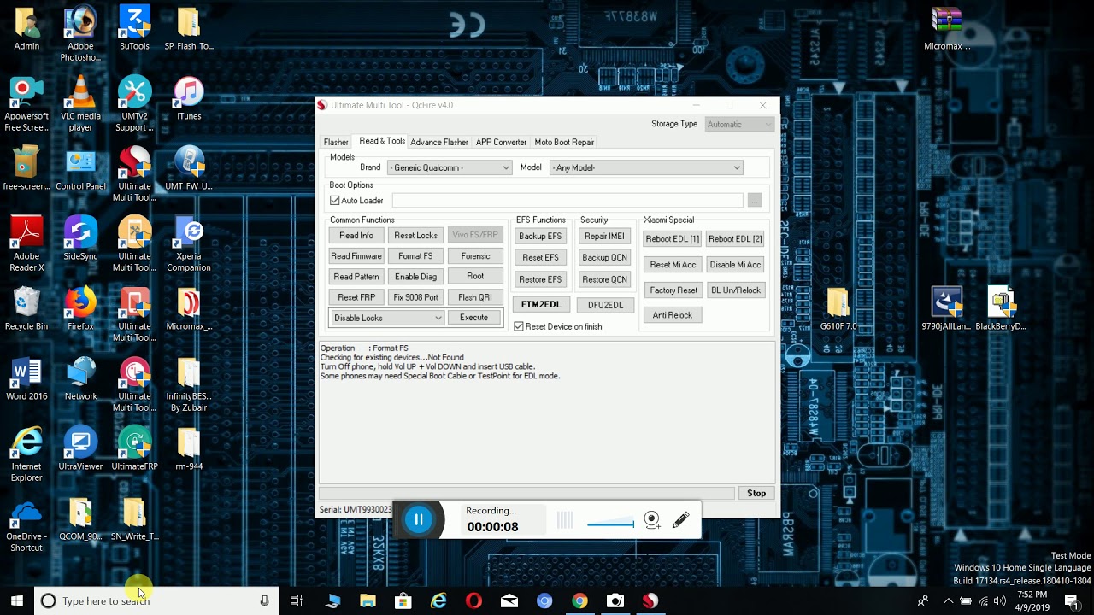Open the G610F 7.0 folder
Image resolution: width=1094 pixels, height=615 pixels.
838,308
